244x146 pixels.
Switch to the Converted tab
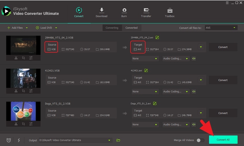tap(131, 28)
